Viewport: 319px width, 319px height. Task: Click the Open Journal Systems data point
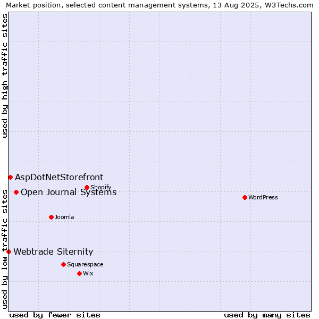click(x=16, y=192)
